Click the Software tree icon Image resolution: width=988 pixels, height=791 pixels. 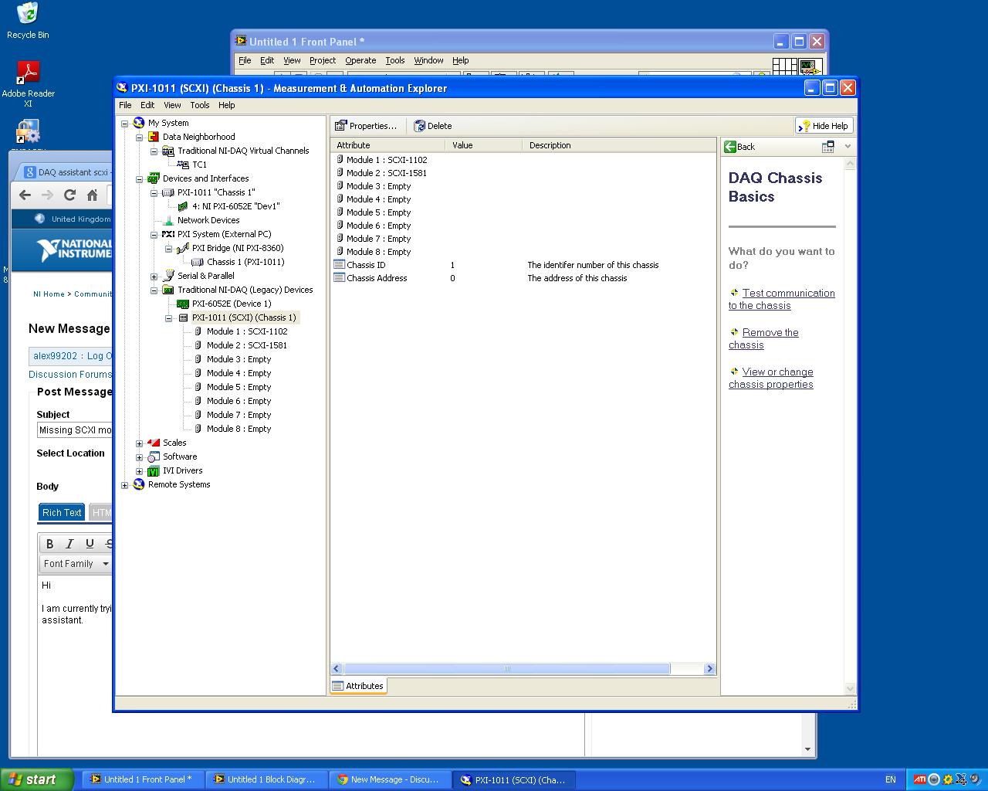154,457
